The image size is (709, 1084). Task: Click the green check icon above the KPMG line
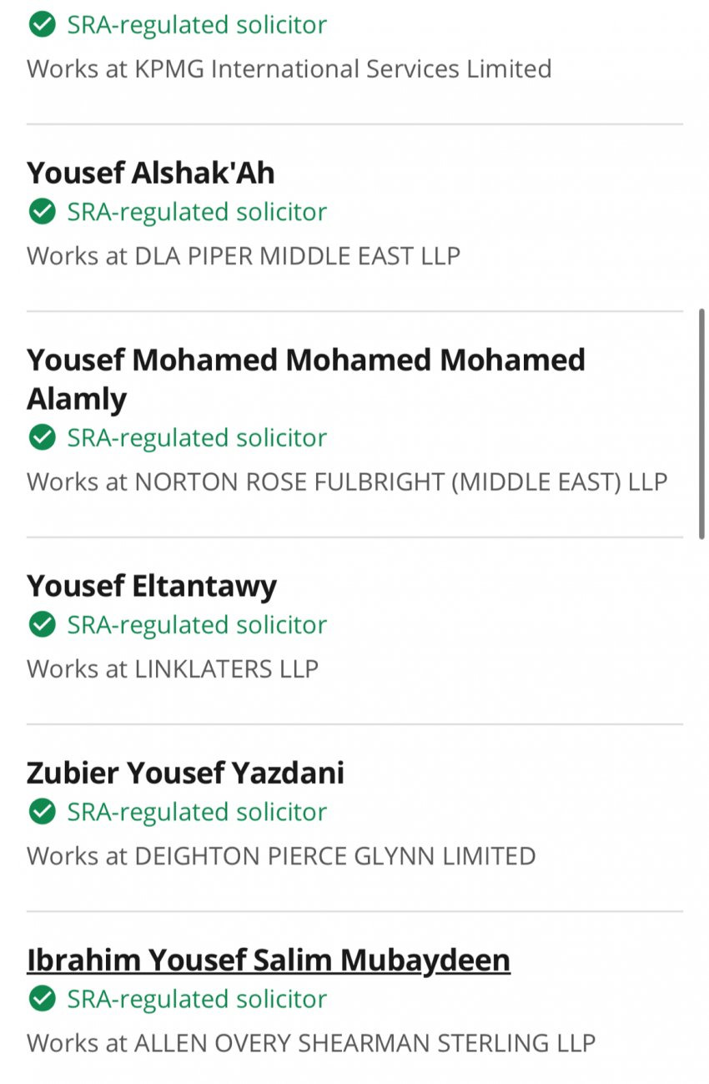pyautogui.click(x=41, y=25)
